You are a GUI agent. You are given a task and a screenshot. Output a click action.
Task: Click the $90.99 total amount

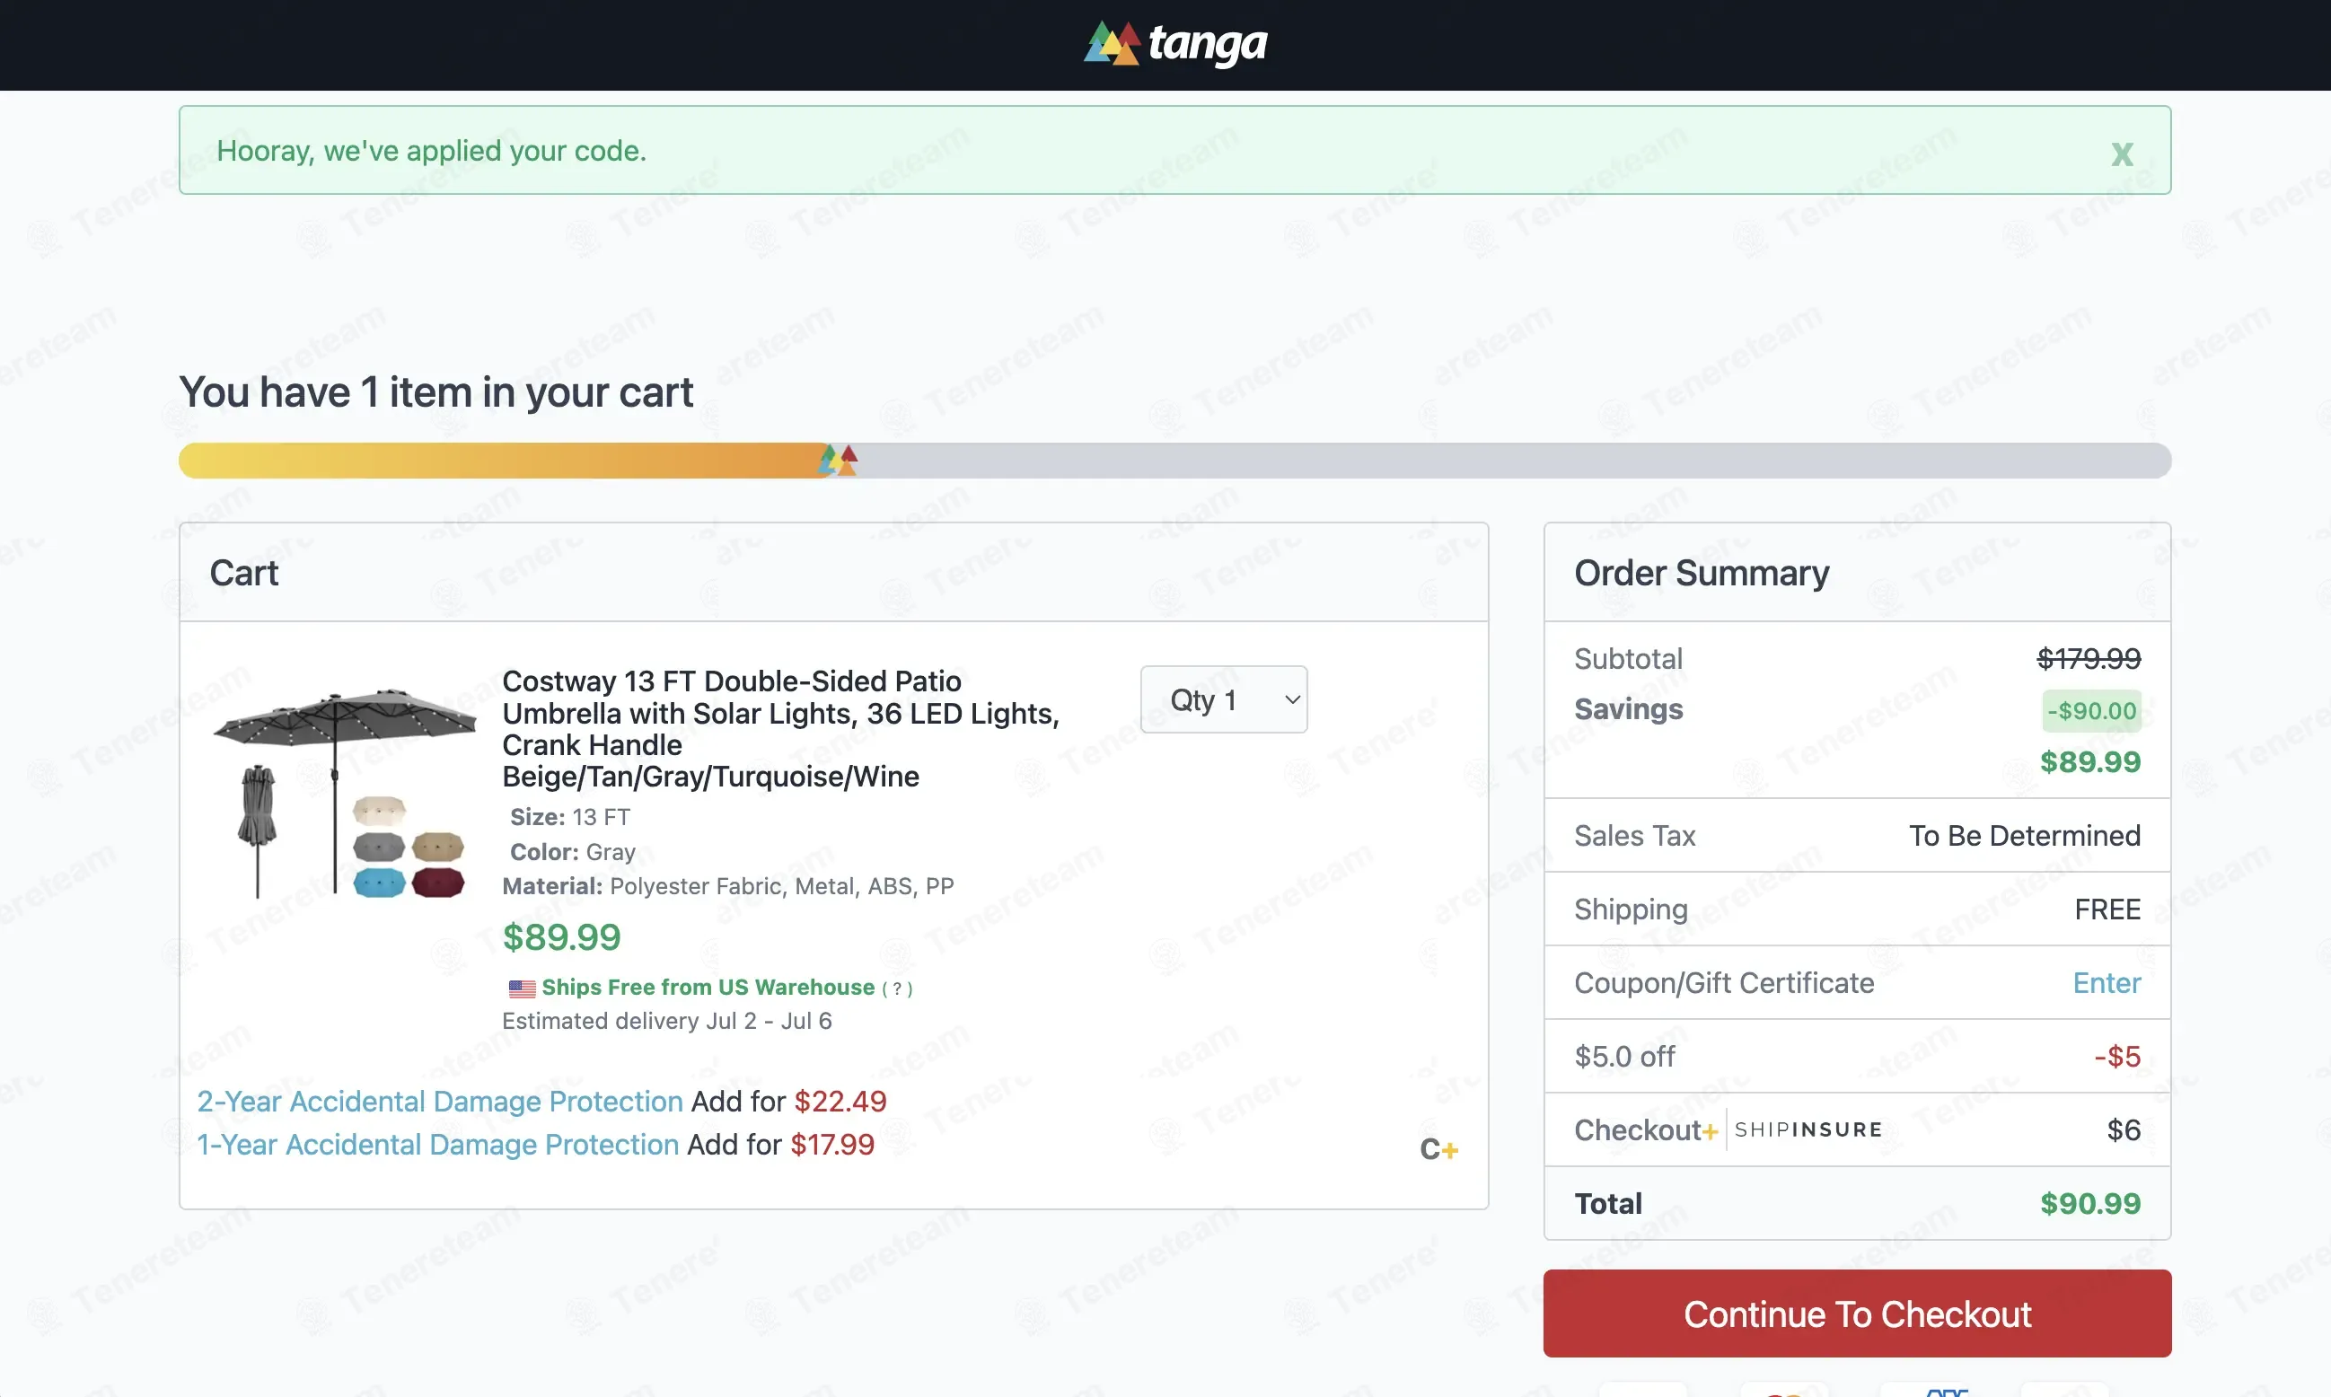point(2090,1203)
